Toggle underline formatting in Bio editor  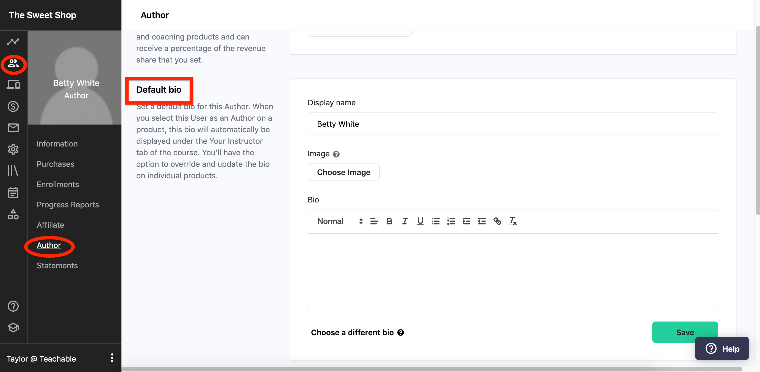420,221
